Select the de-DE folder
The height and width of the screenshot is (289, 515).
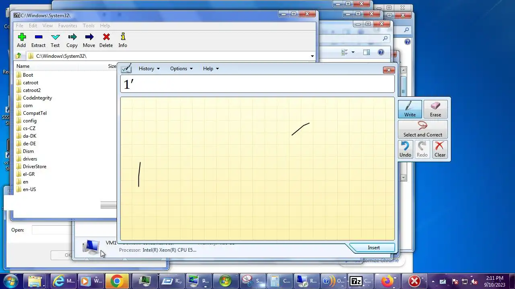[x=29, y=144]
